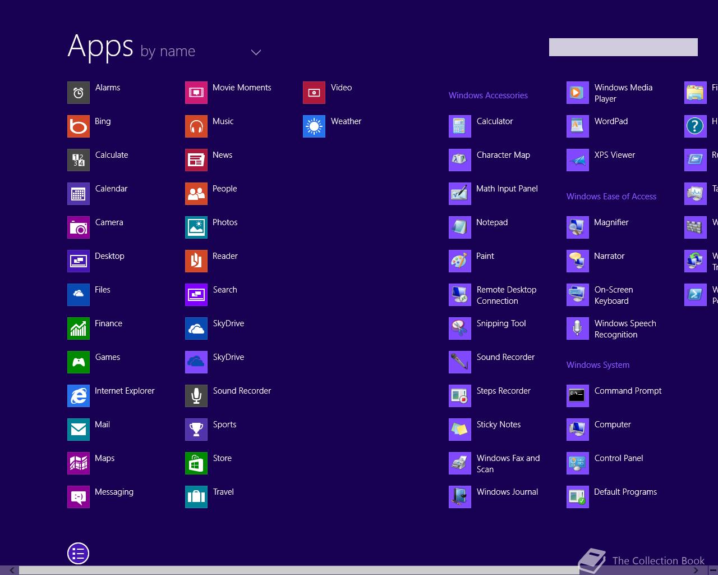Select the Windows Ease of Access heading
This screenshot has width=718, height=575.
point(611,197)
